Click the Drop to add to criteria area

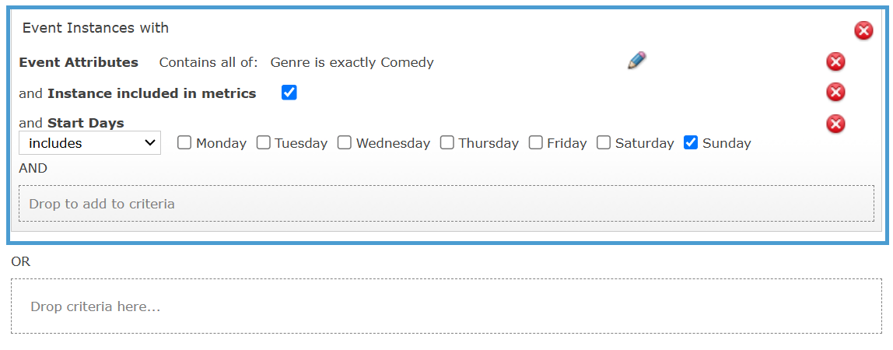(x=446, y=204)
